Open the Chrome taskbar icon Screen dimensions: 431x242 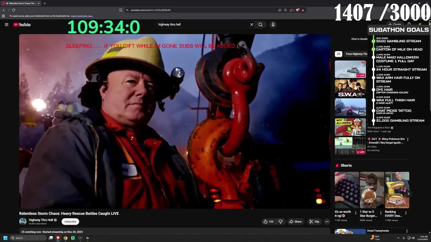(65, 238)
